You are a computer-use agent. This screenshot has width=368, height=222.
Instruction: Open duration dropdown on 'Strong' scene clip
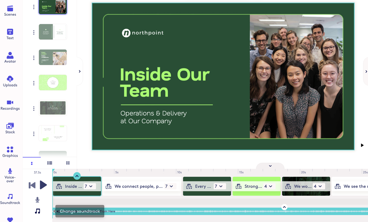point(270,186)
